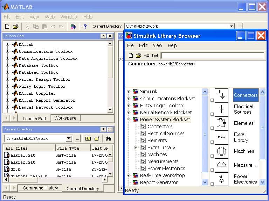Create new folder icon in Current Directory
Screen dimensions: 269x201
pyautogui.click(x=97, y=138)
